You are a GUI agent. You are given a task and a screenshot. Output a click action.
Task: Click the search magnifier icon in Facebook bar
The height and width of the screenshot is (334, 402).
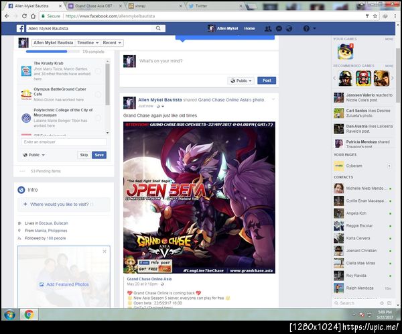(x=158, y=28)
